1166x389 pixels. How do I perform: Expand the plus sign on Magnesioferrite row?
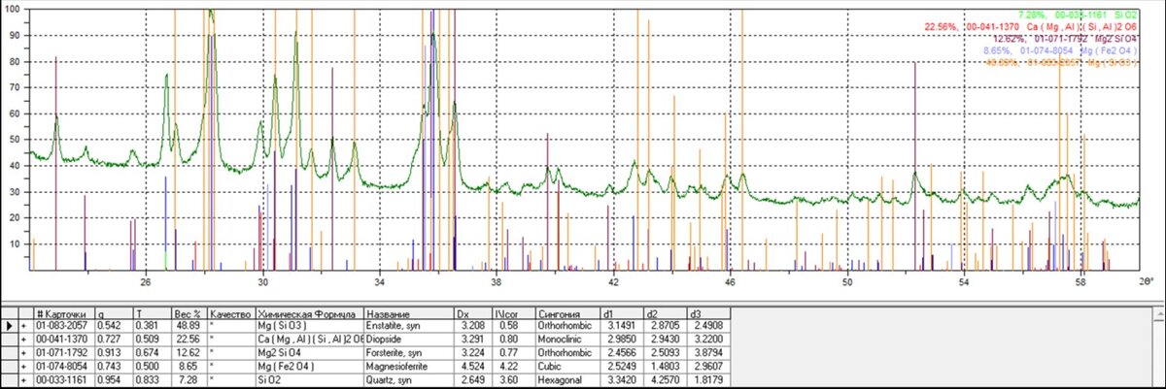tap(25, 367)
